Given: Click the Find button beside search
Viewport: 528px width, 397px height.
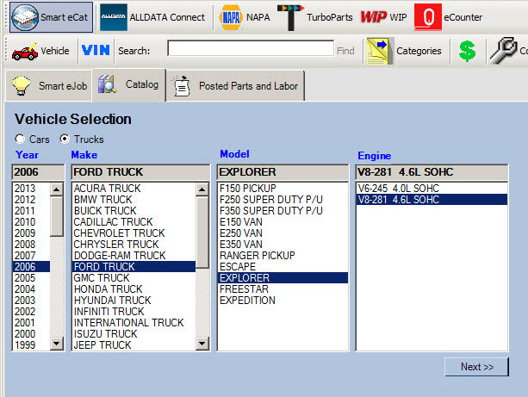Looking at the screenshot, I should (345, 51).
